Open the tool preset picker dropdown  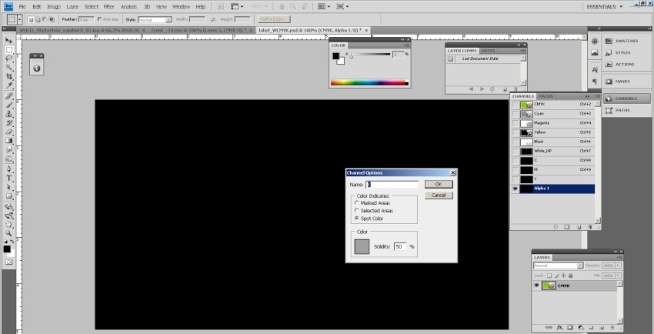tap(19, 19)
